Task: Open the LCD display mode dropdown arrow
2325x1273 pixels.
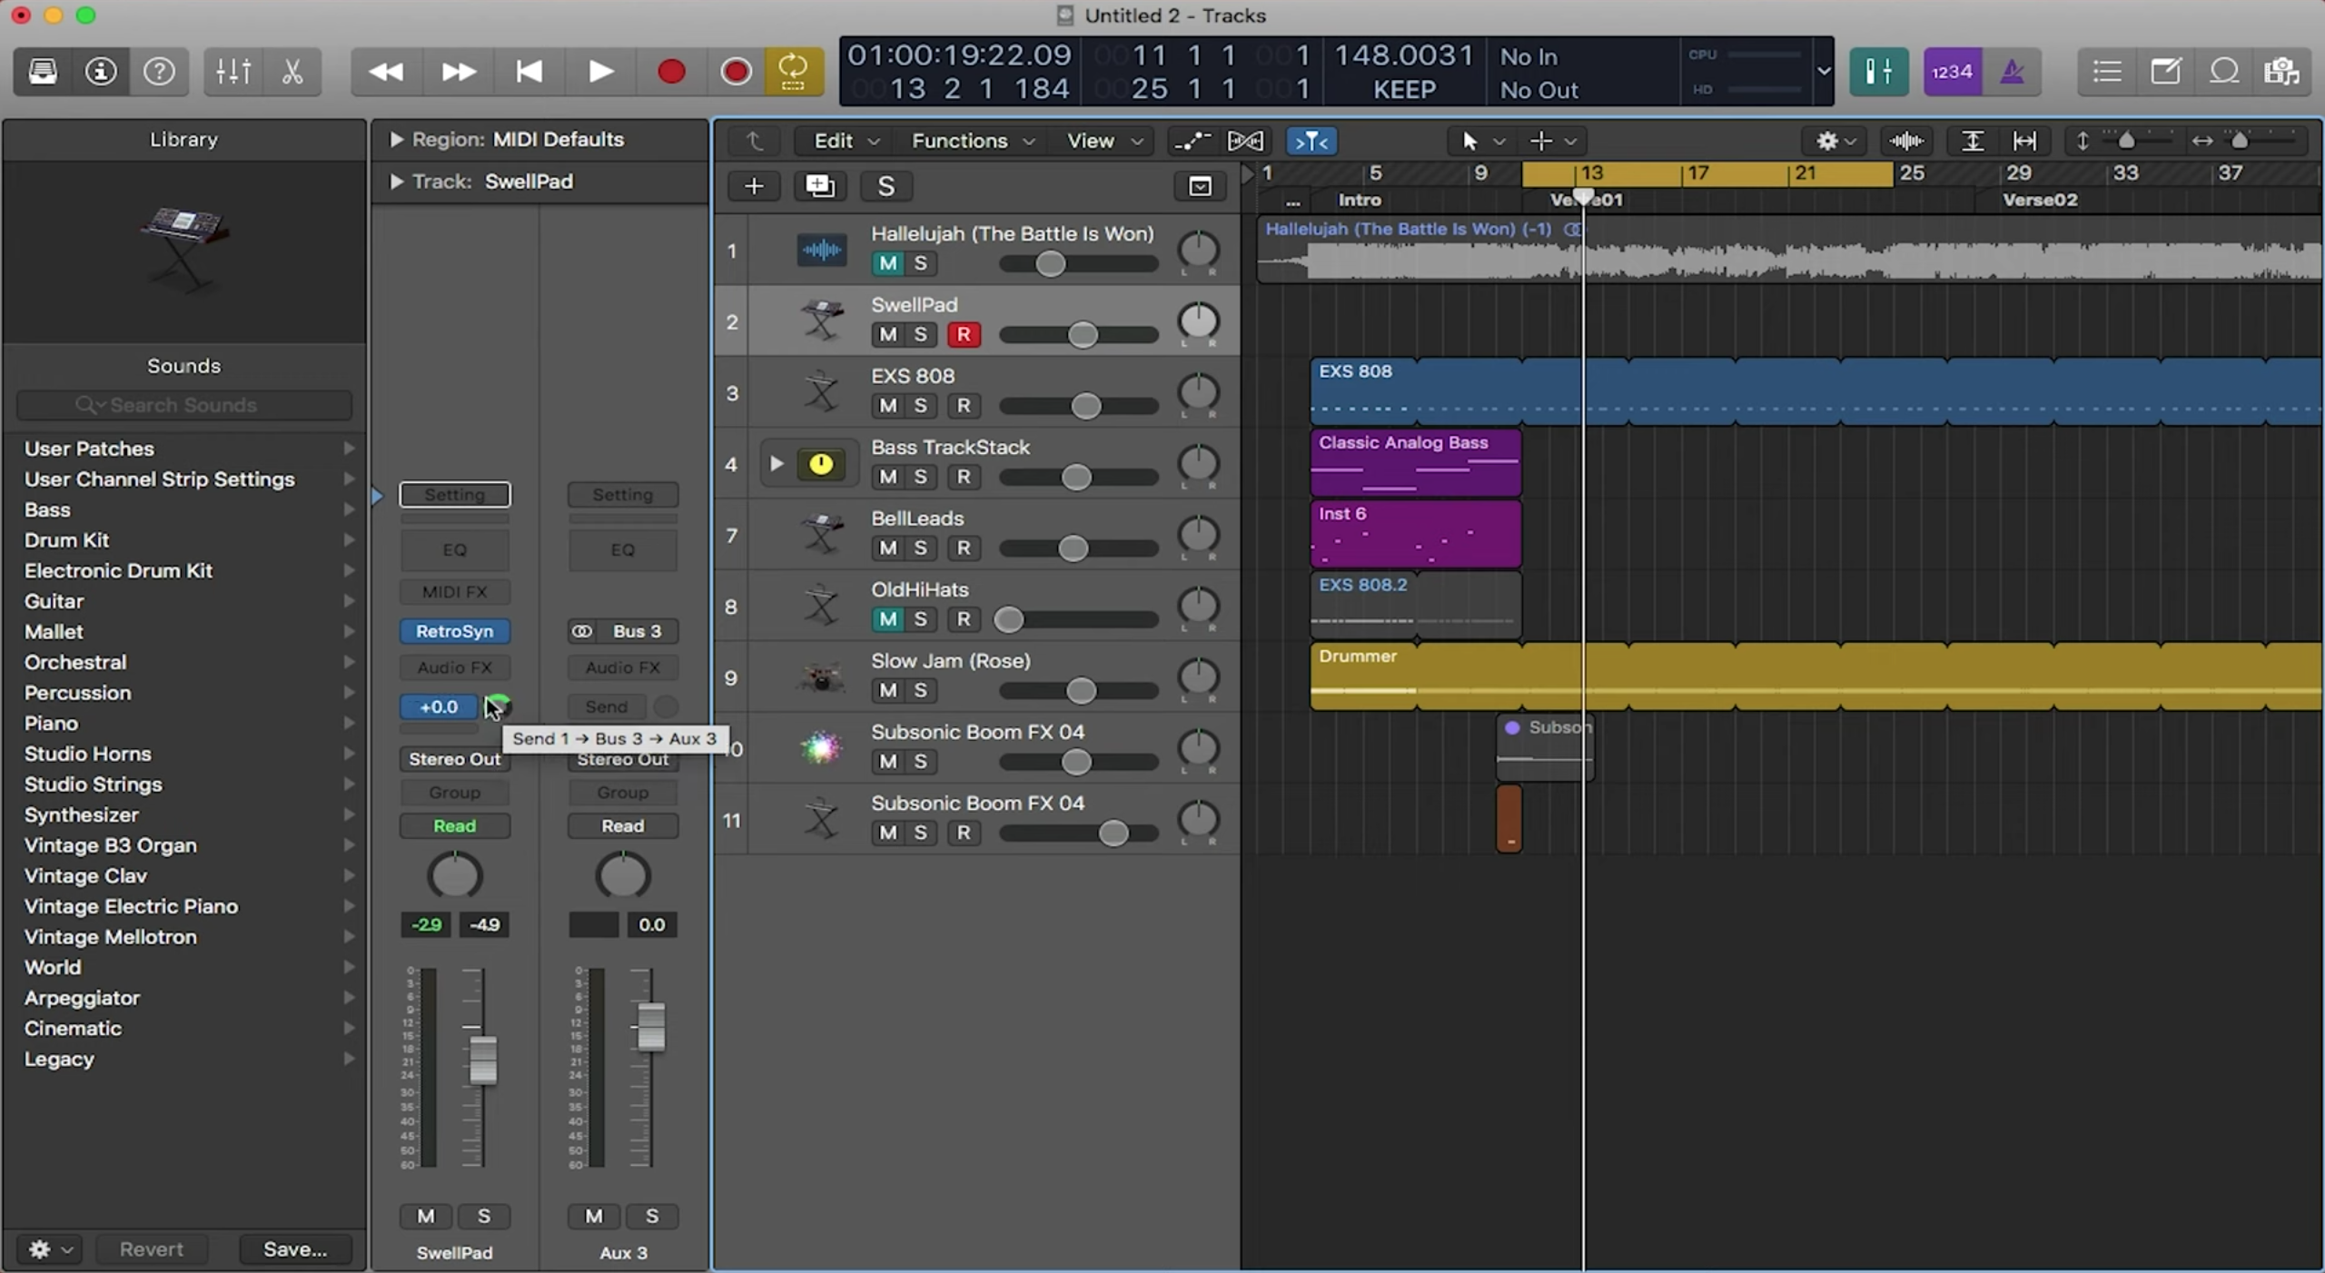Action: [x=1823, y=71]
